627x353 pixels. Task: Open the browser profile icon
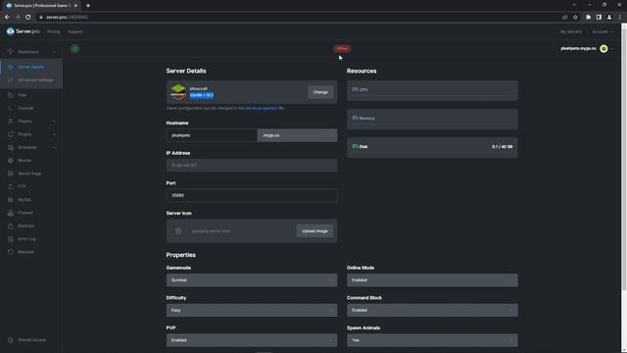pos(609,18)
